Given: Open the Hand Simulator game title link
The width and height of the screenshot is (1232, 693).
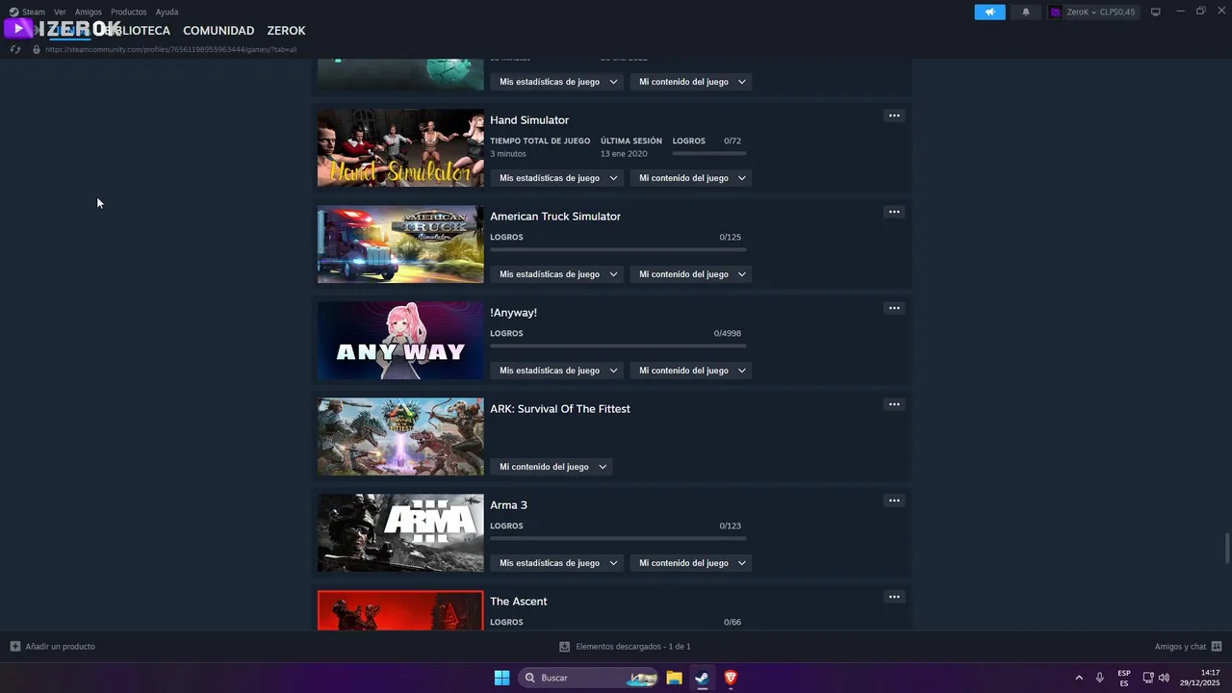Looking at the screenshot, I should click(529, 120).
